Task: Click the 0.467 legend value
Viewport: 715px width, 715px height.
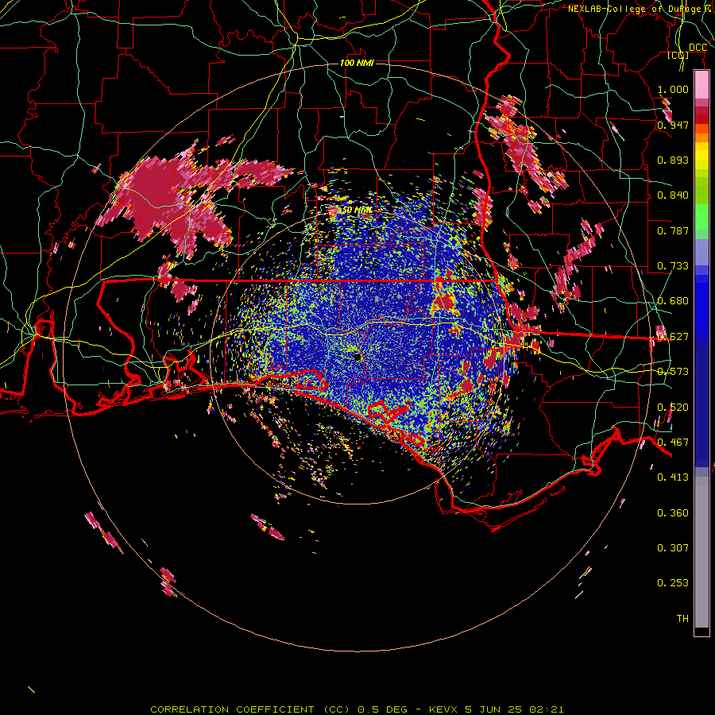Action: point(673,443)
